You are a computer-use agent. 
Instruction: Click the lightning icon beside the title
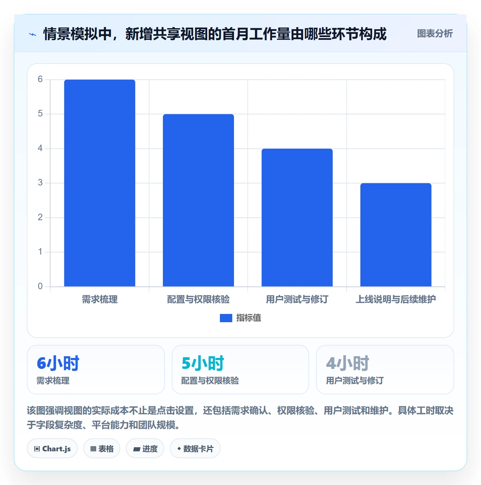(33, 34)
